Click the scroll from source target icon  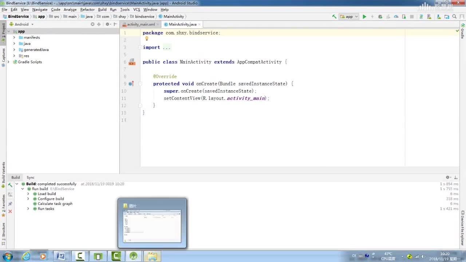point(92,24)
